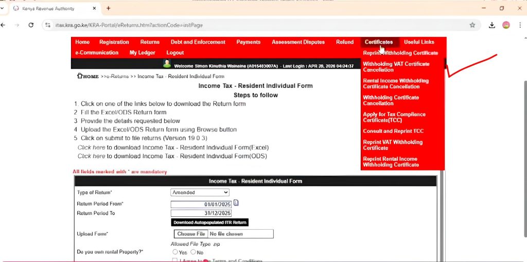This screenshot has width=527, height=262.
Task: Select Yes for rental property
Action: point(175,252)
